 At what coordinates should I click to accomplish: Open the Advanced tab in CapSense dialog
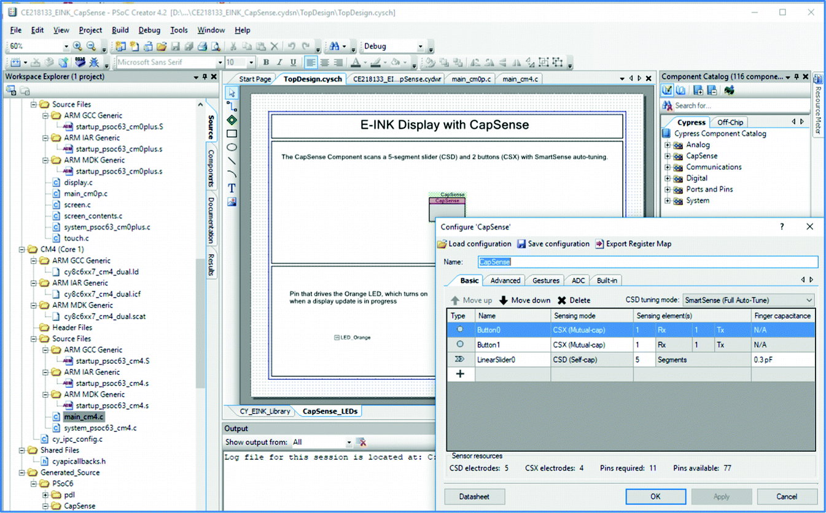pos(505,280)
